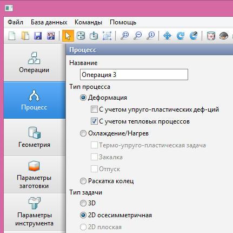Click the Open files toolbar icon

25,36
